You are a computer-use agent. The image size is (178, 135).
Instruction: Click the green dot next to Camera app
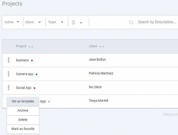(37, 74)
